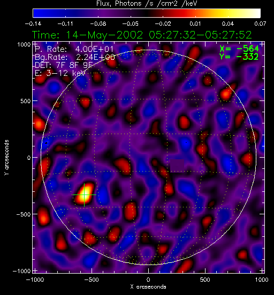Image resolution: width=274 pixels, height=295 pixels.
Task: Click the green Y= -332 coordinate readout
Action: pos(239,57)
